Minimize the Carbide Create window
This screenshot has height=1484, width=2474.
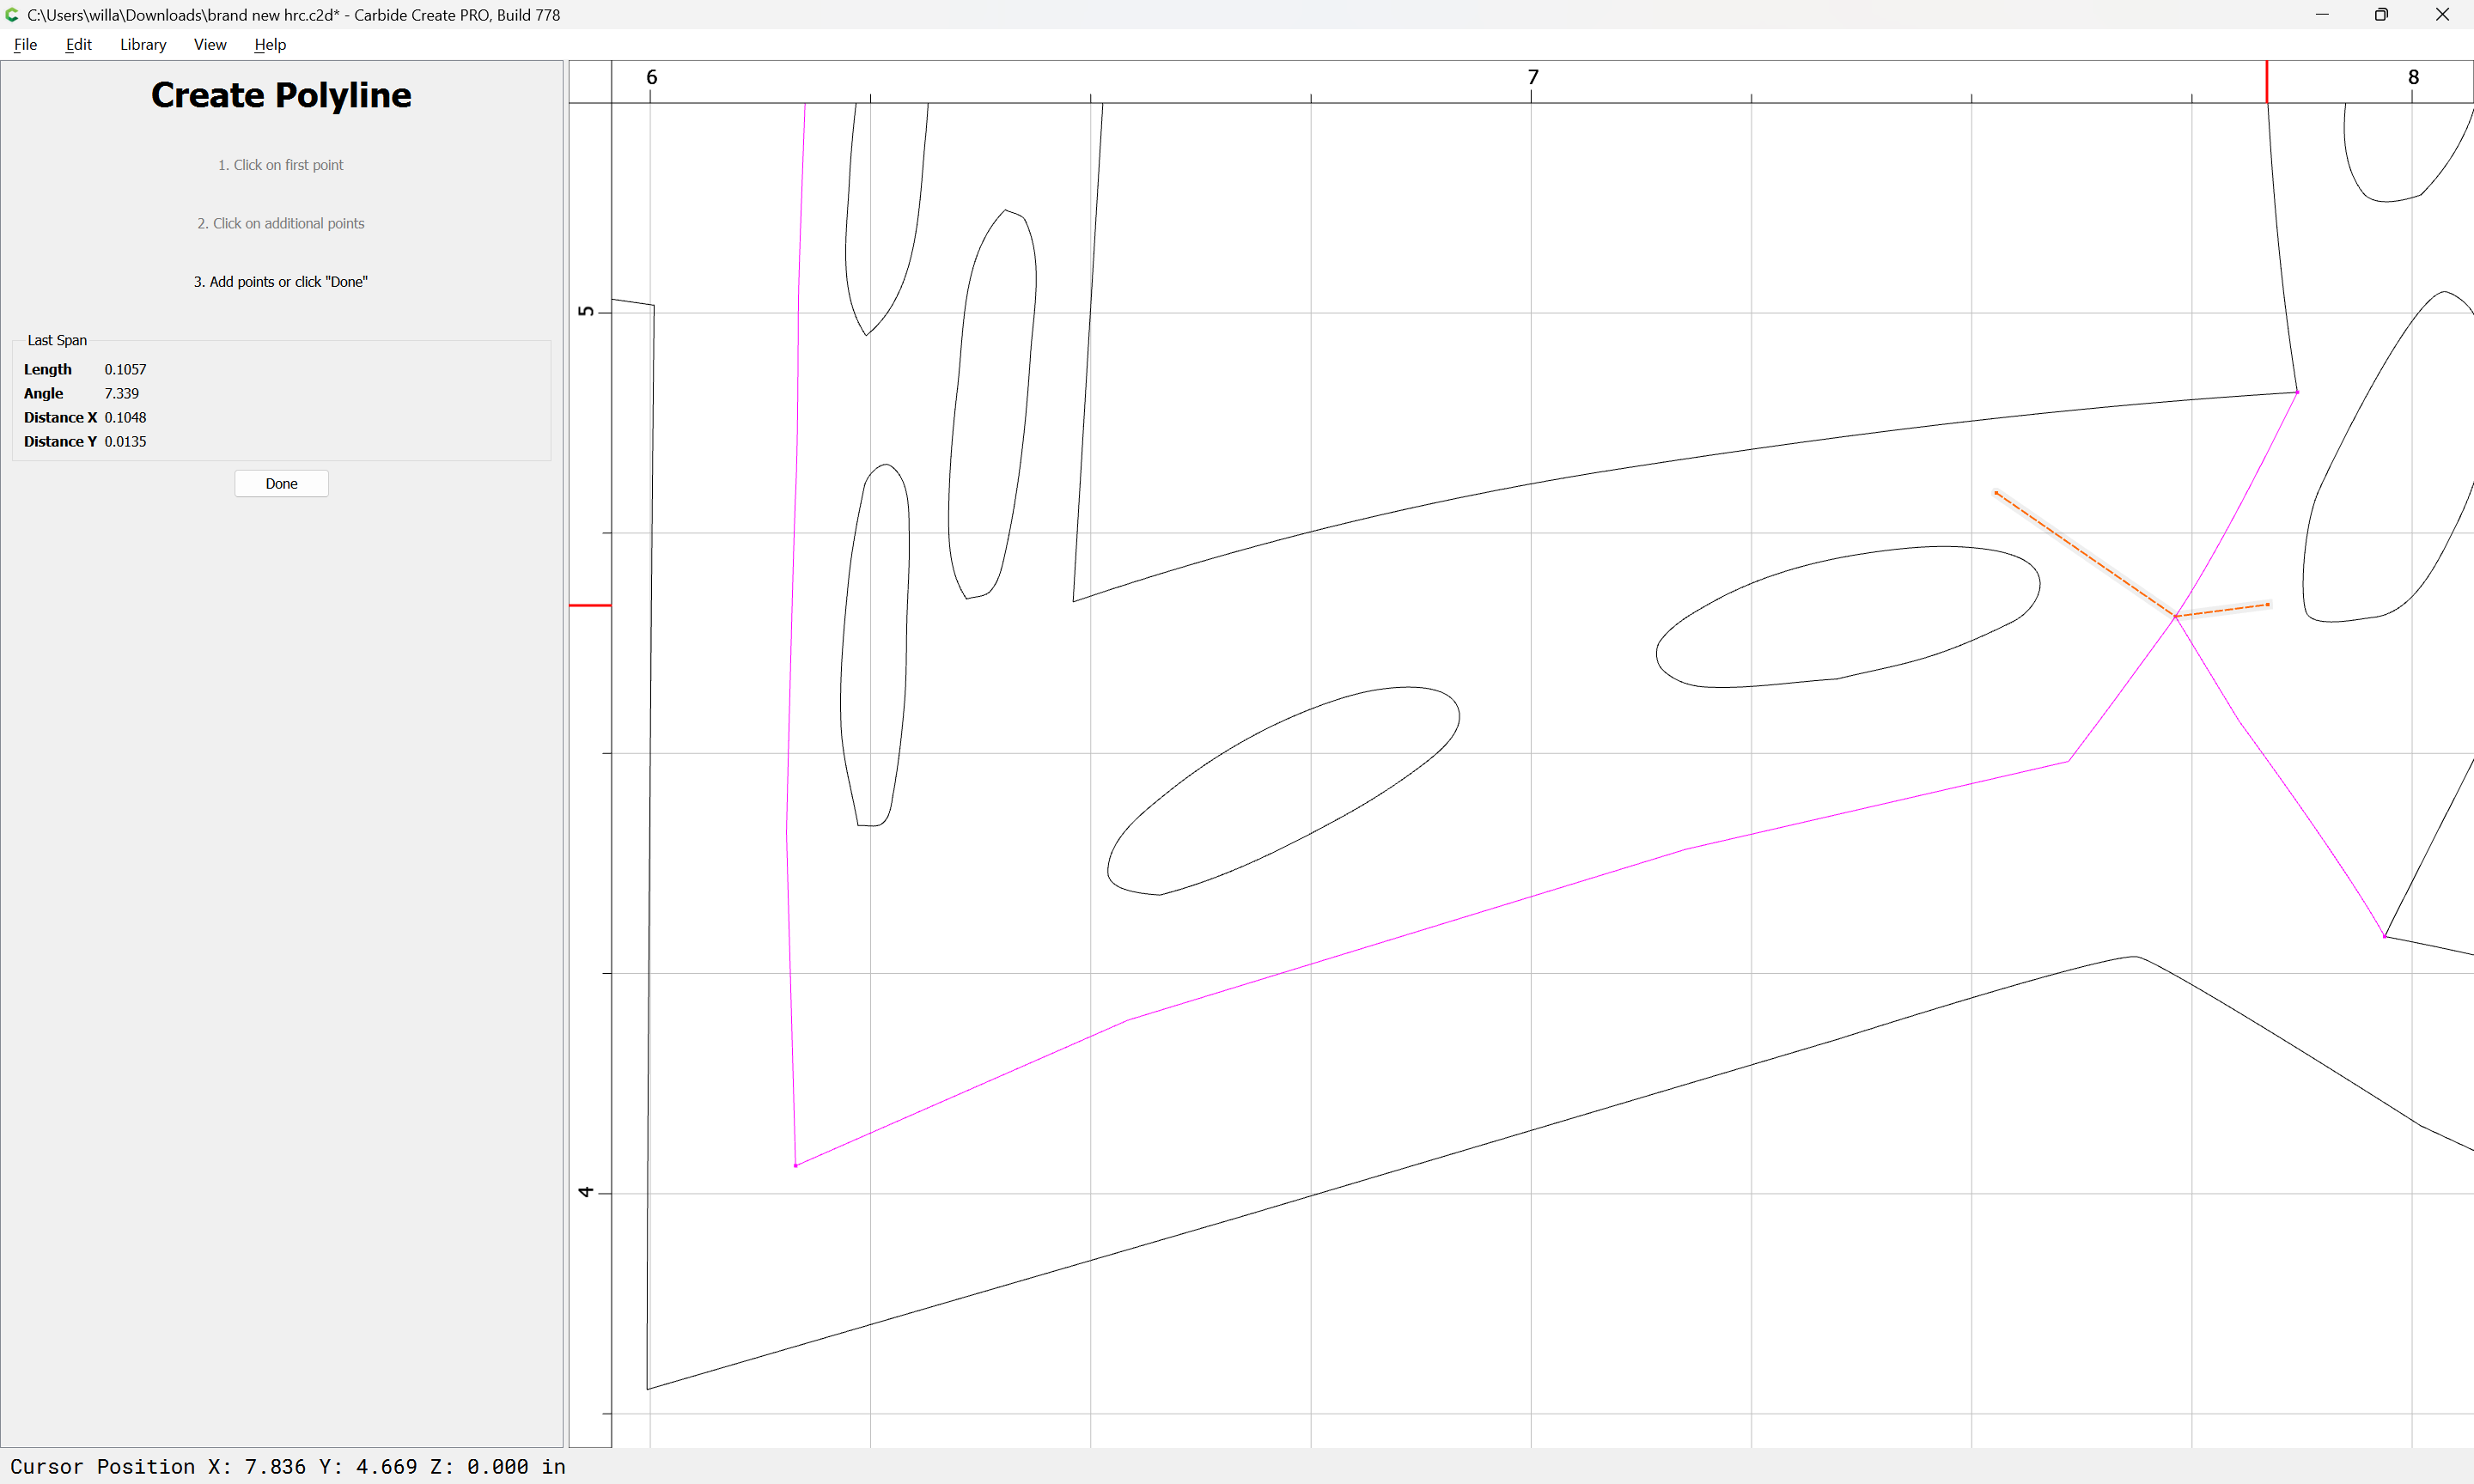pyautogui.click(x=2322, y=15)
